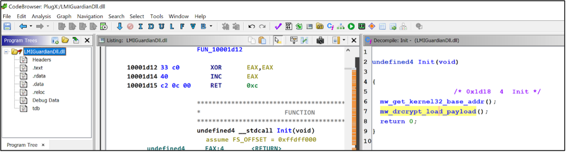Screen dimensions: 567x153
Task: Click the green play Script Manager icon
Action: 351,27
